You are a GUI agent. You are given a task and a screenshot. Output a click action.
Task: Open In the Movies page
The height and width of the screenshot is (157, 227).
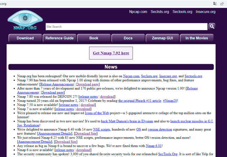click(197, 38)
